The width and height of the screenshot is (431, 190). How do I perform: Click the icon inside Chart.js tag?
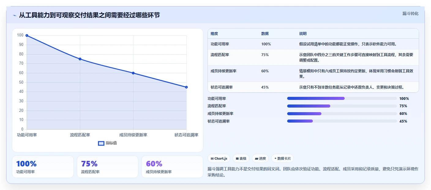pos(212,159)
